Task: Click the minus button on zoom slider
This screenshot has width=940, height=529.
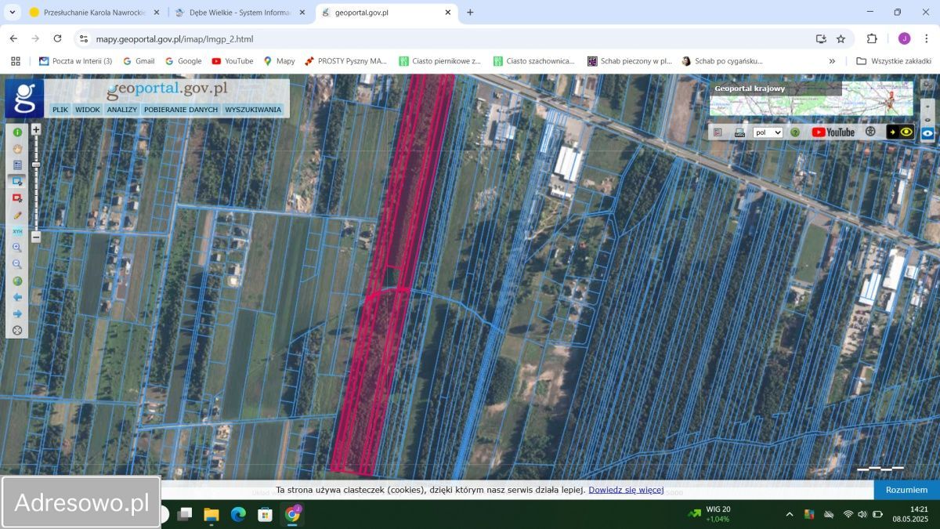Action: (36, 237)
